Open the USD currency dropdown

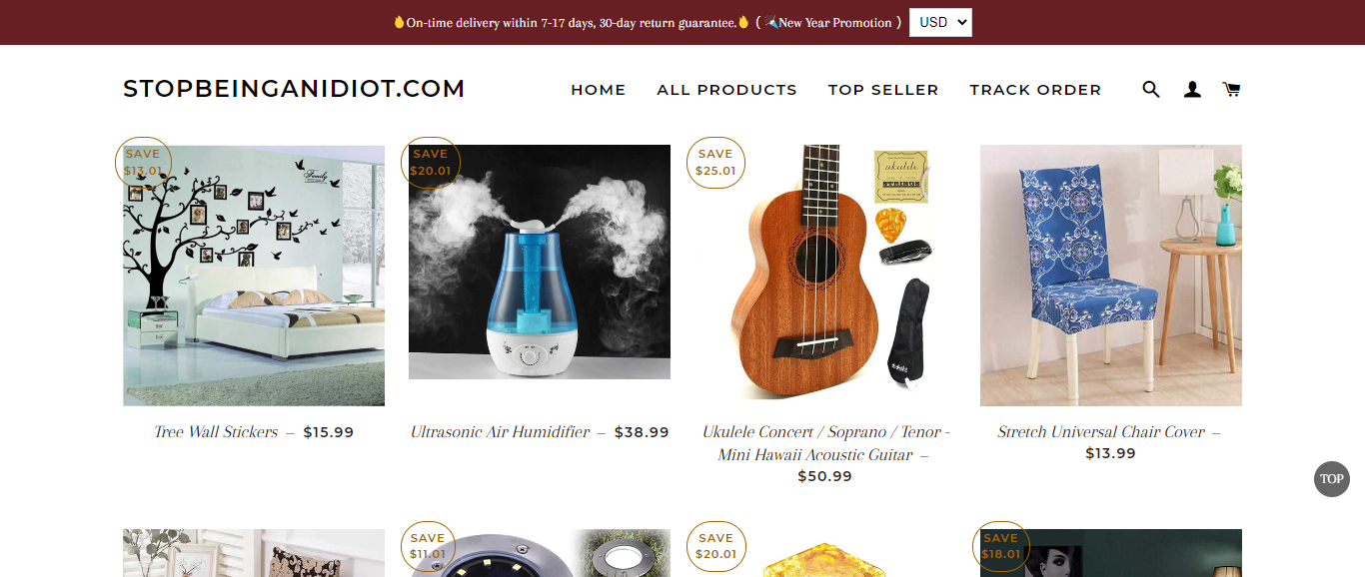[940, 22]
